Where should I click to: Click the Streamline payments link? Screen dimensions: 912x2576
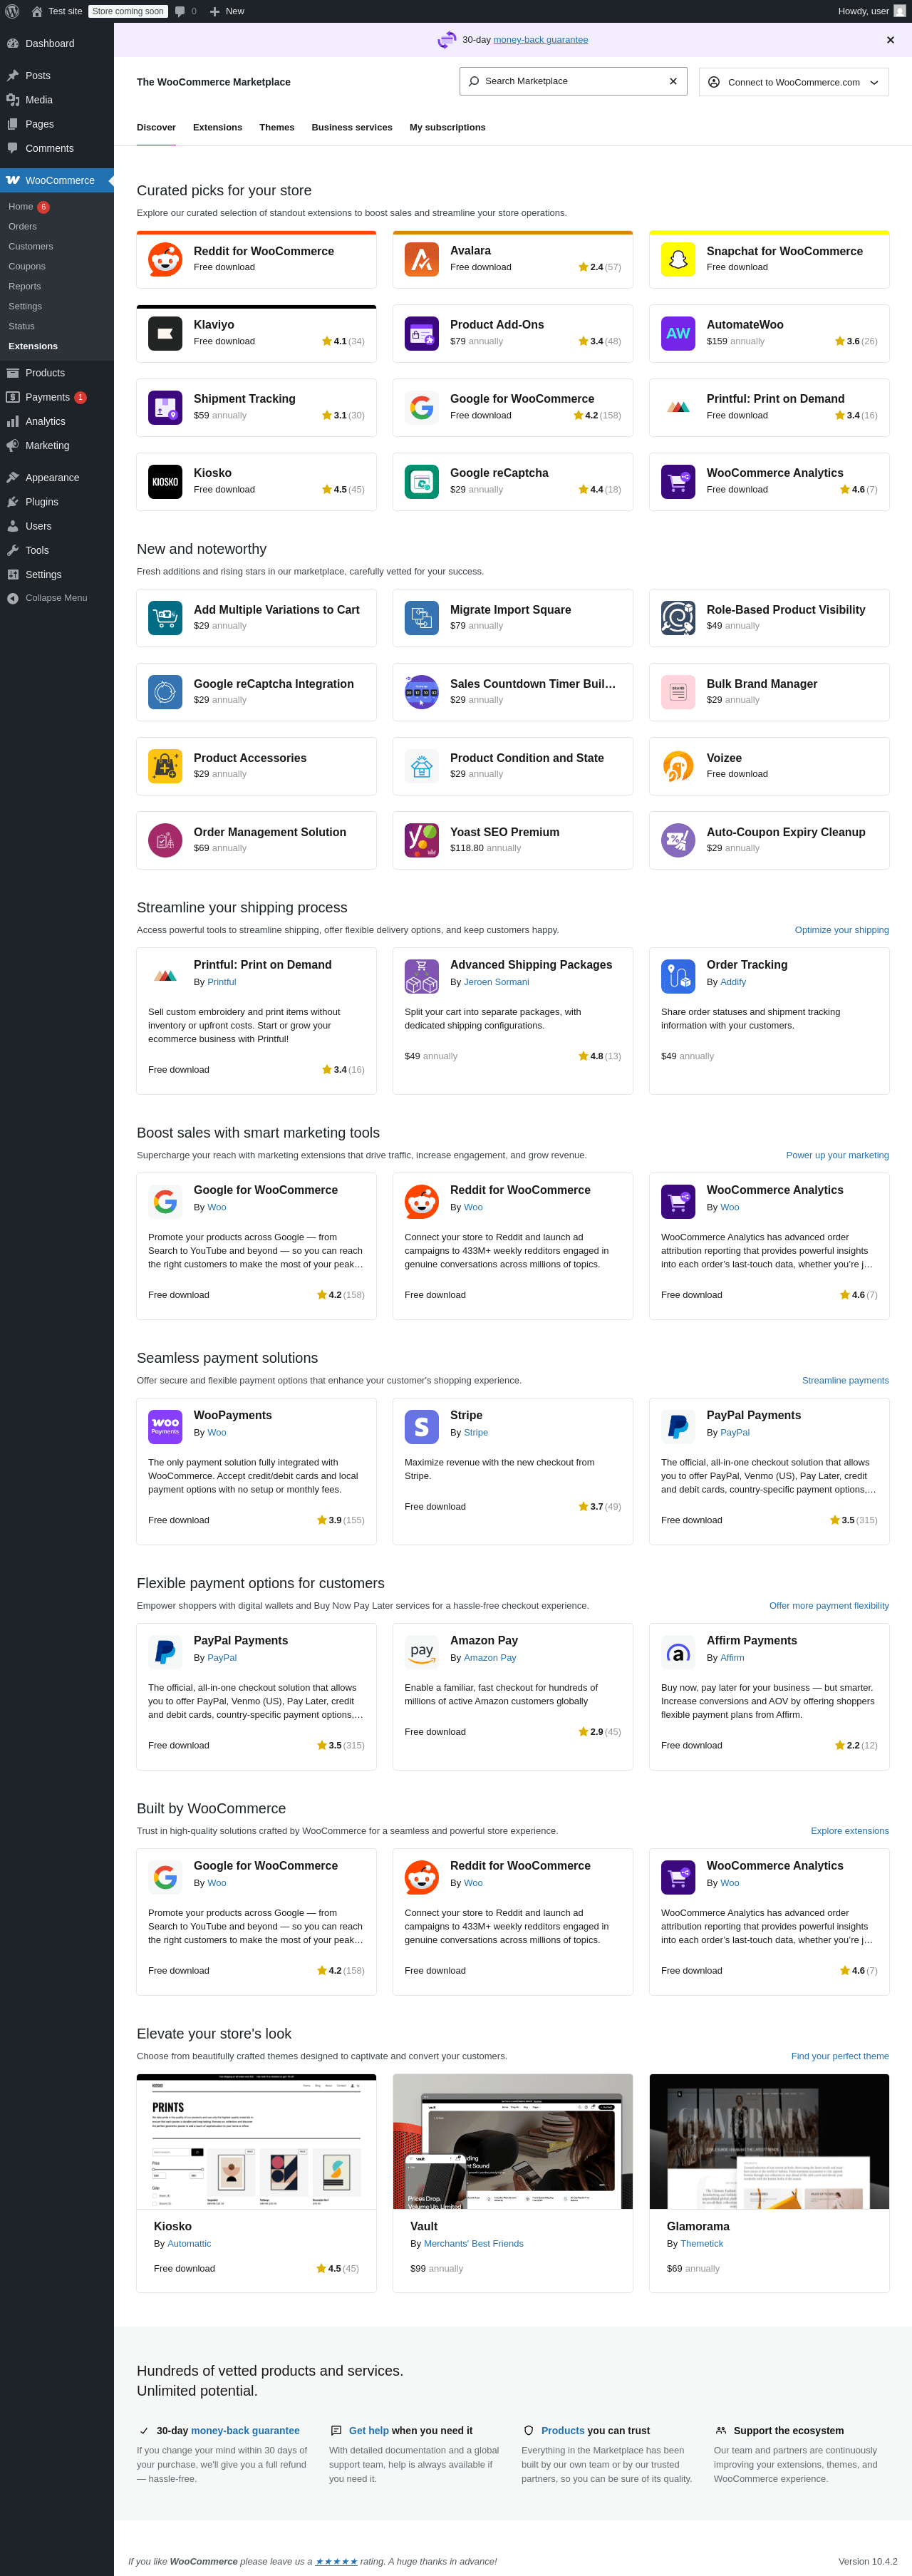[x=845, y=1380]
